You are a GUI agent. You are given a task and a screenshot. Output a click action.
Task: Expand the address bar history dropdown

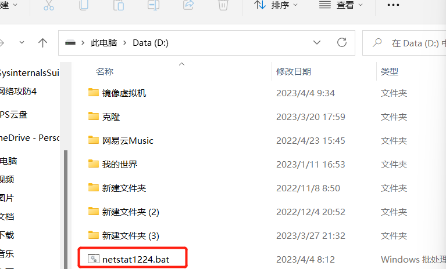click(x=316, y=43)
